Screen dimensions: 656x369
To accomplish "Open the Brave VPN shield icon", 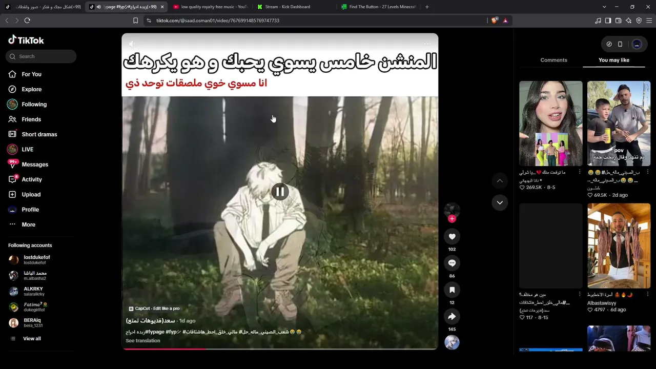I will 639,20.
